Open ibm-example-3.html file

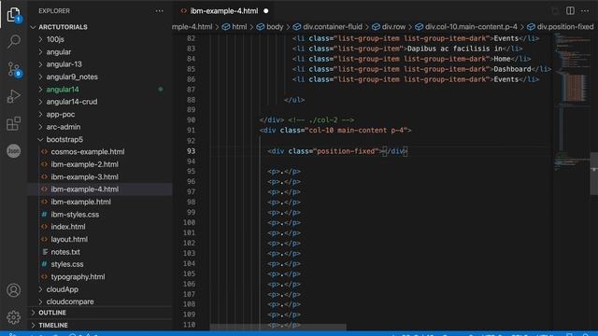point(85,176)
